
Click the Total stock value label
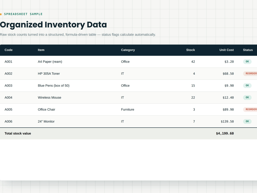pos(18,134)
